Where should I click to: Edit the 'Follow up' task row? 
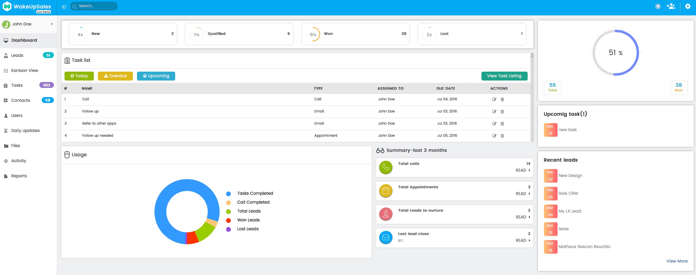click(x=494, y=112)
